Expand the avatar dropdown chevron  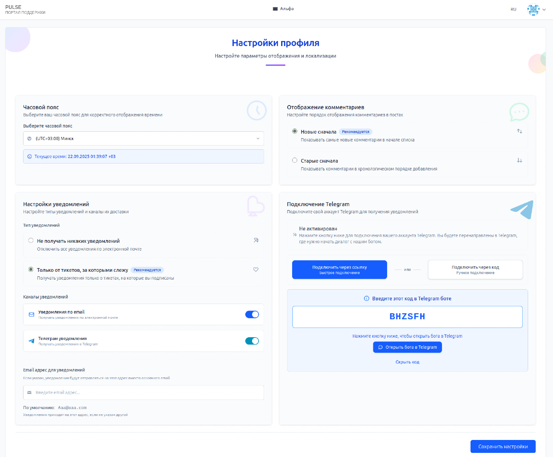tap(544, 10)
